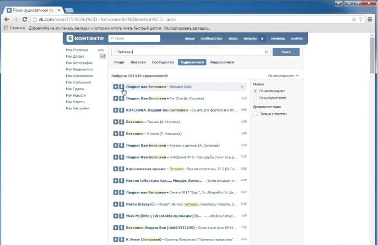Image resolution: width=378 pixels, height=245 pixels.
Task: Open the Chrome menu icon
Action: pos(363,19)
